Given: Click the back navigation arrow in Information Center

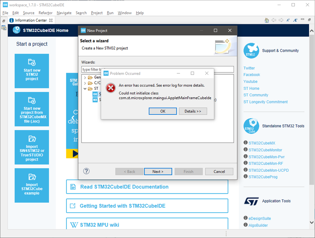Looking at the screenshot, I should click(x=274, y=20).
